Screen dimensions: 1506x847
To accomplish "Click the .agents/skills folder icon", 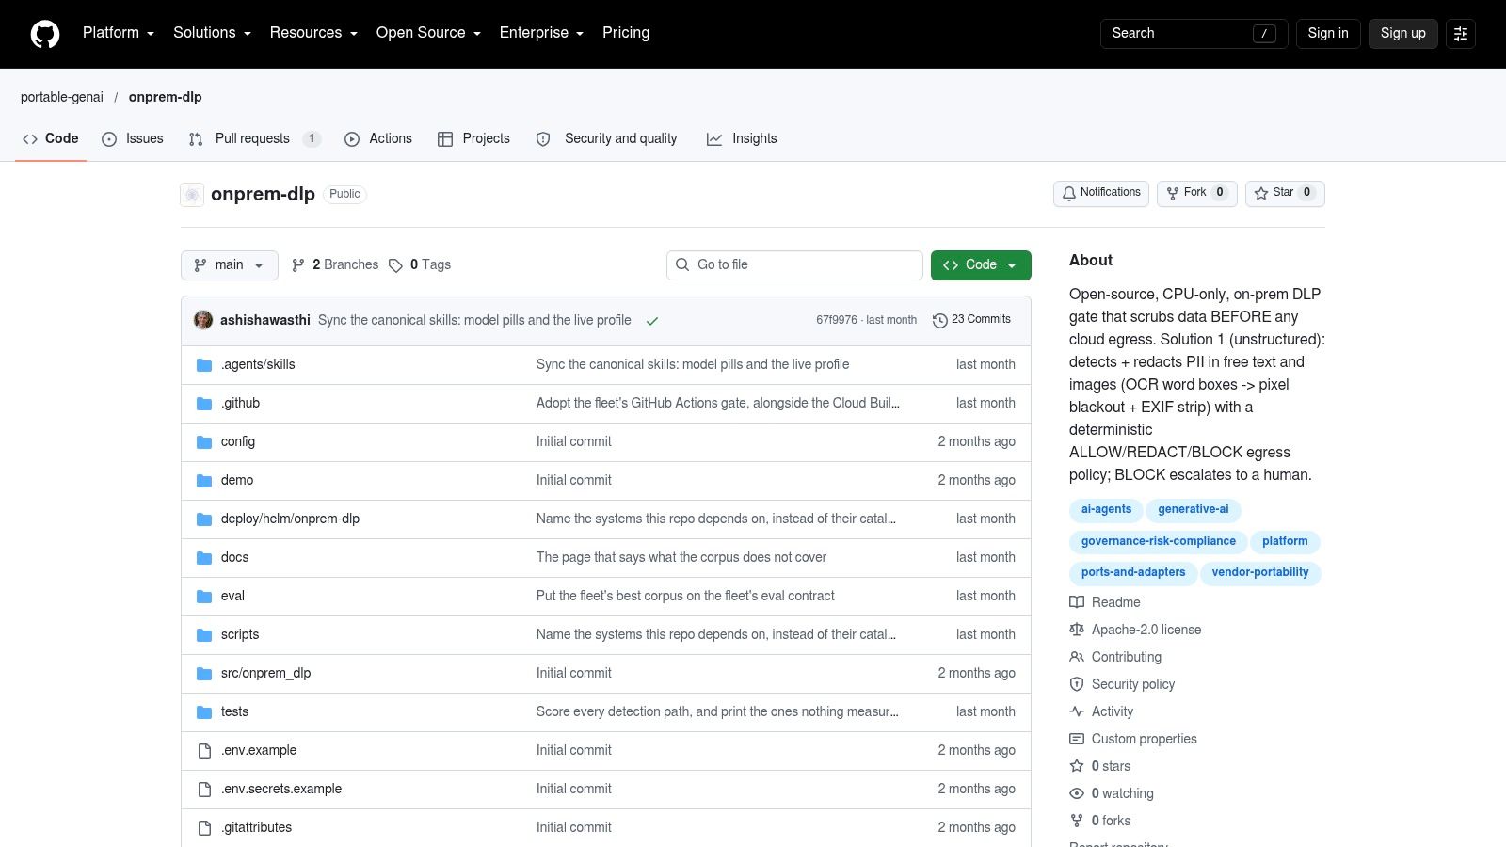I will tap(204, 365).
